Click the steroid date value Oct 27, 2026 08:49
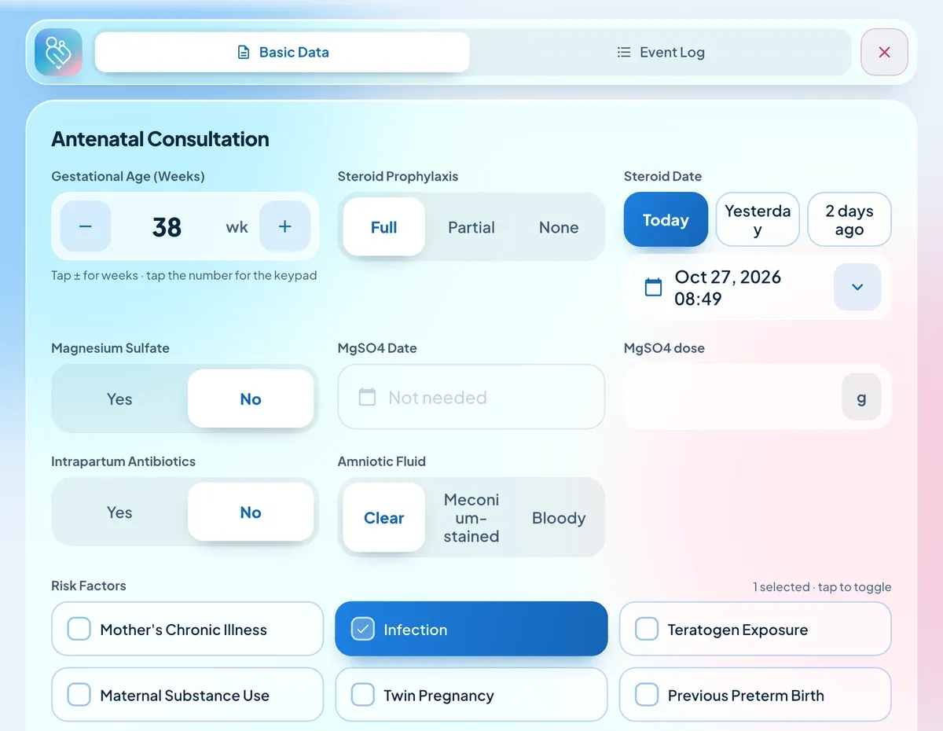Screen dimensions: 943x731 point(728,288)
